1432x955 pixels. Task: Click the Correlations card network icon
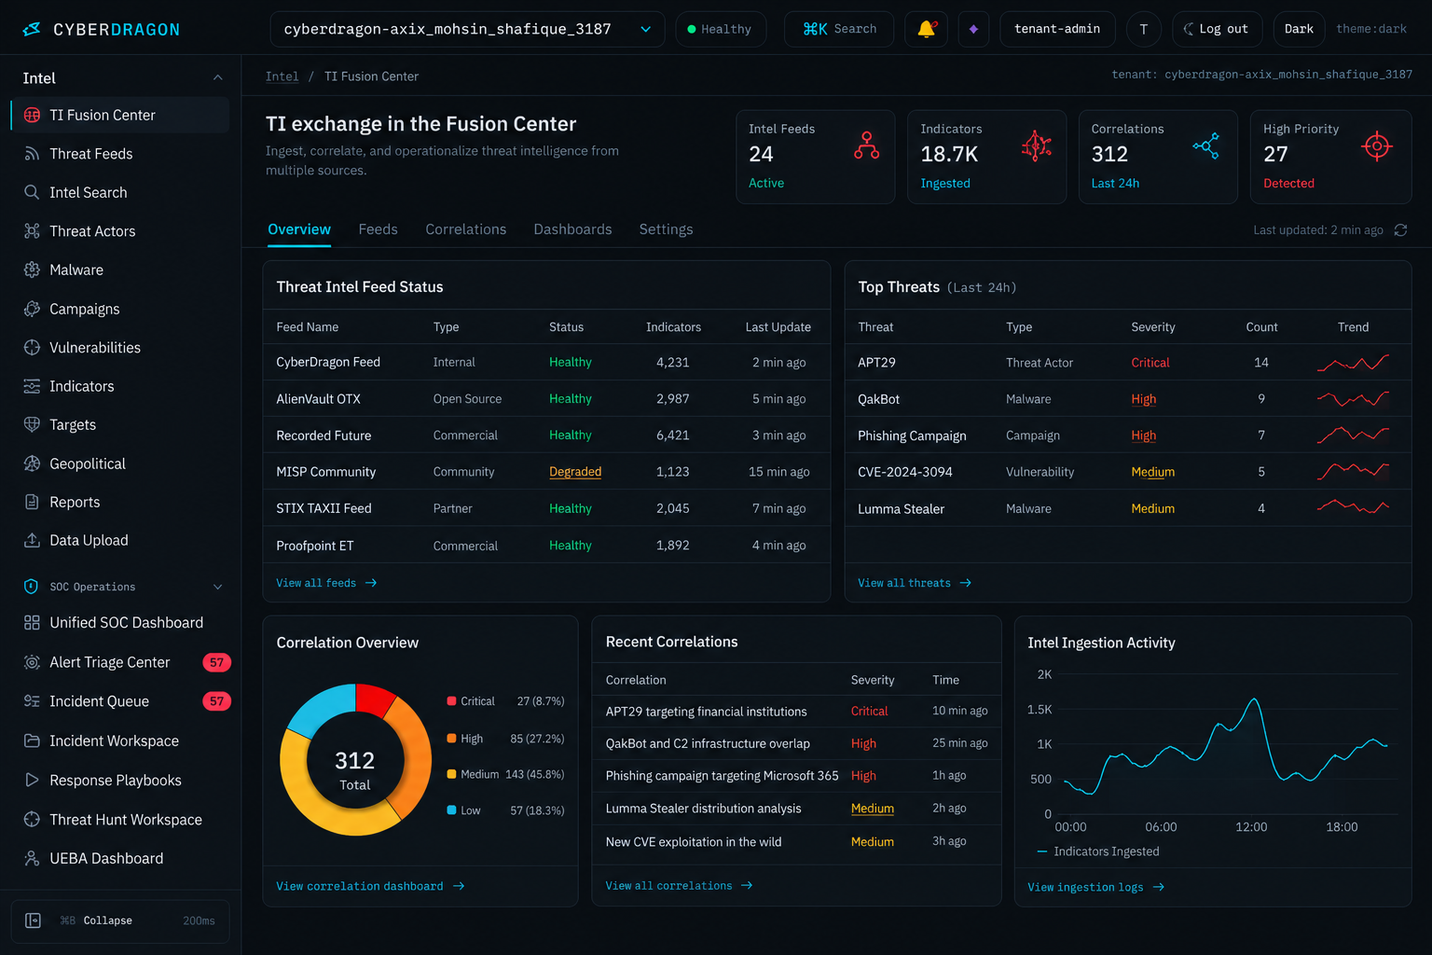coord(1205,145)
